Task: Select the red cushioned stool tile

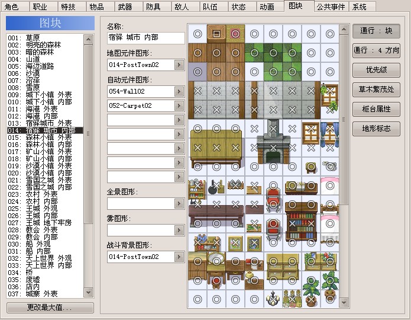Action: (216, 280)
